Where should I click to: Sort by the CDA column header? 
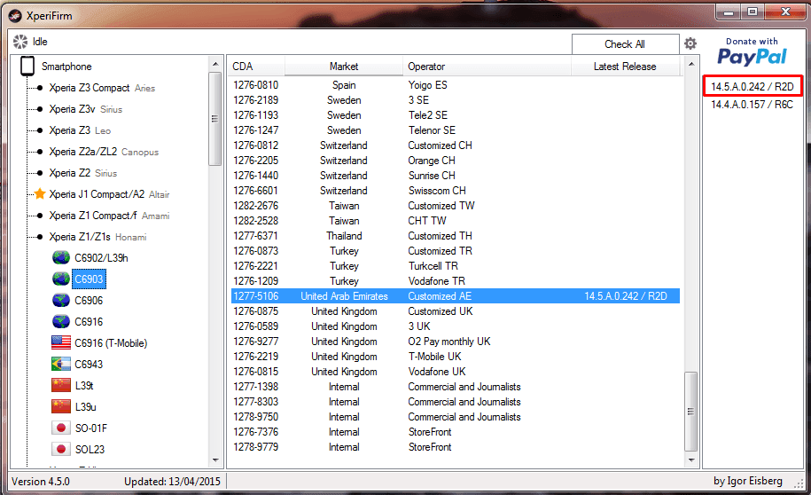point(255,67)
